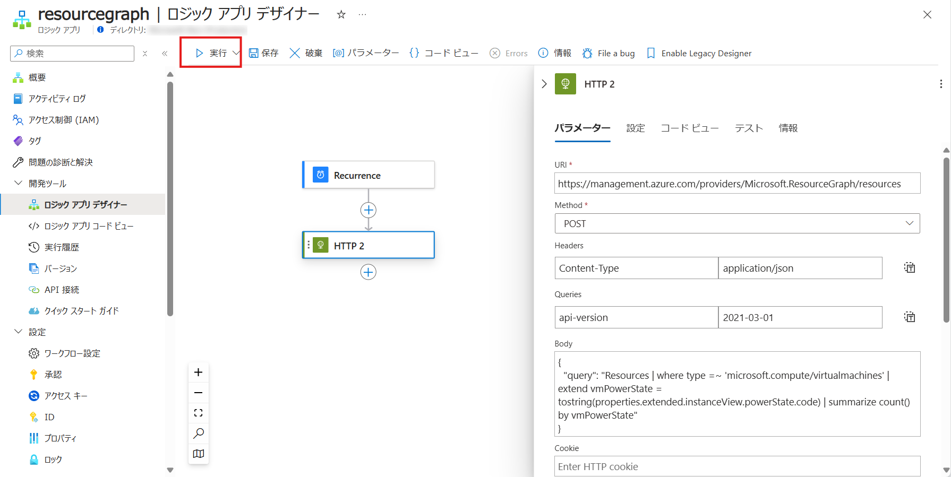Close the blade with the X button
The image size is (951, 477).
(927, 15)
